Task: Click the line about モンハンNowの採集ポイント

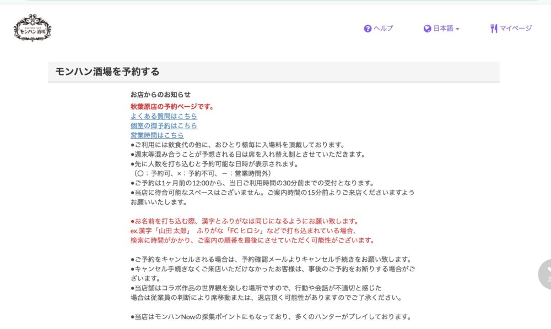Action: tap(272, 317)
